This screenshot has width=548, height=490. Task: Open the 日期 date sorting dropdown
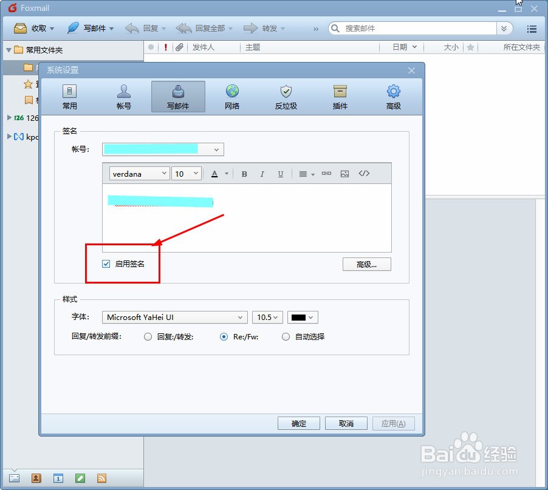(401, 47)
